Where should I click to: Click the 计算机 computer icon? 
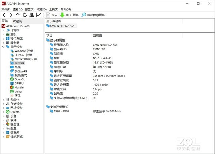pyautogui.click(x=8, y=30)
